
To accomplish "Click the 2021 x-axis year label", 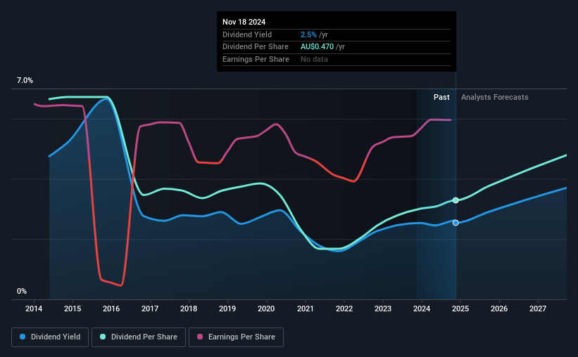I will (306, 309).
